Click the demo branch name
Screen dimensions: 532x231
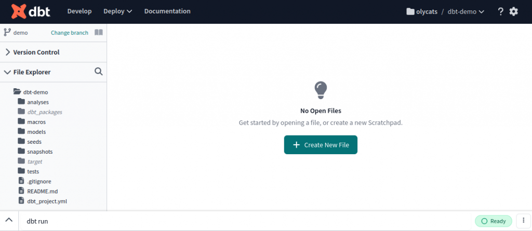click(20, 33)
